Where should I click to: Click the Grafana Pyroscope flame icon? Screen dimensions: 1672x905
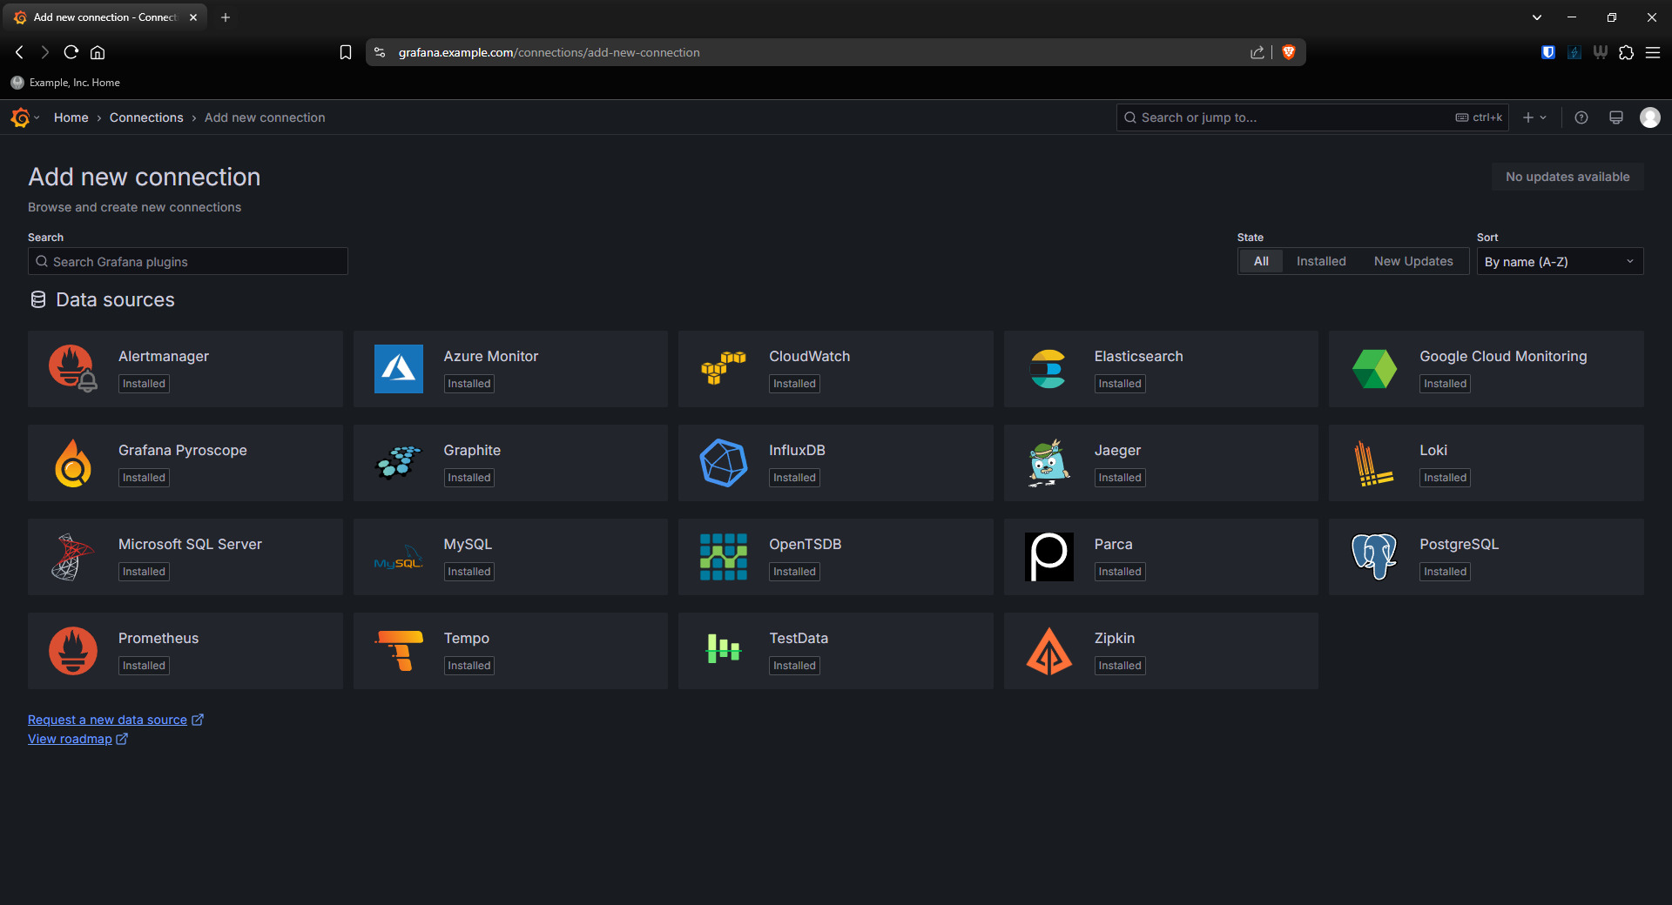click(x=73, y=463)
